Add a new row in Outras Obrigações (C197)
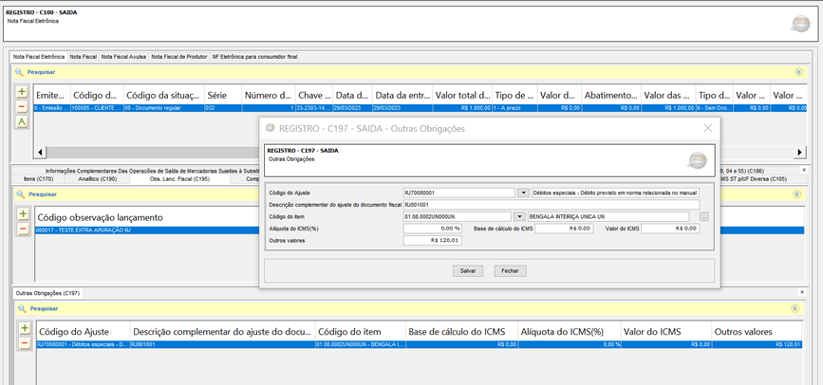This screenshot has width=823, height=385. coord(23,328)
